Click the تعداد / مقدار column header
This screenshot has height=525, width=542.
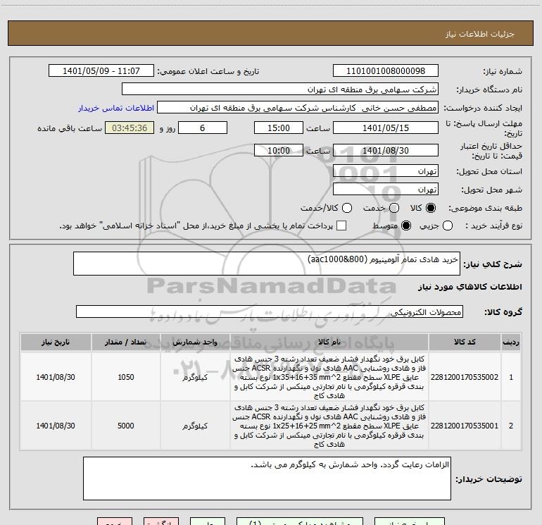[x=126, y=342]
